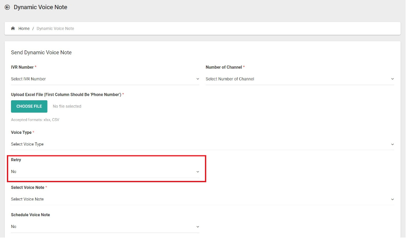This screenshot has width=407, height=239.
Task: Open the Select Voice Type dropdown
Action: pyautogui.click(x=203, y=144)
